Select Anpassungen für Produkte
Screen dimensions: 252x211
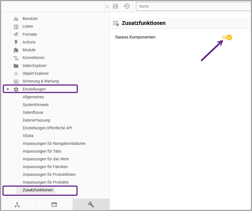(x=46, y=182)
